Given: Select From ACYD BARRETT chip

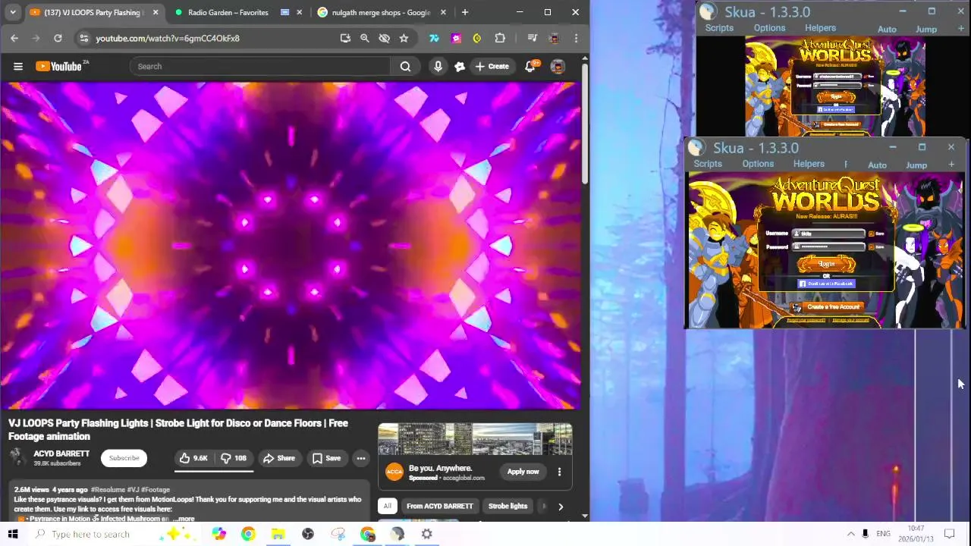Looking at the screenshot, I should (x=439, y=506).
